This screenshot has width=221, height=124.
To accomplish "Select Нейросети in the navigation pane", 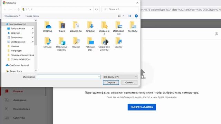I will tap(17, 51).
